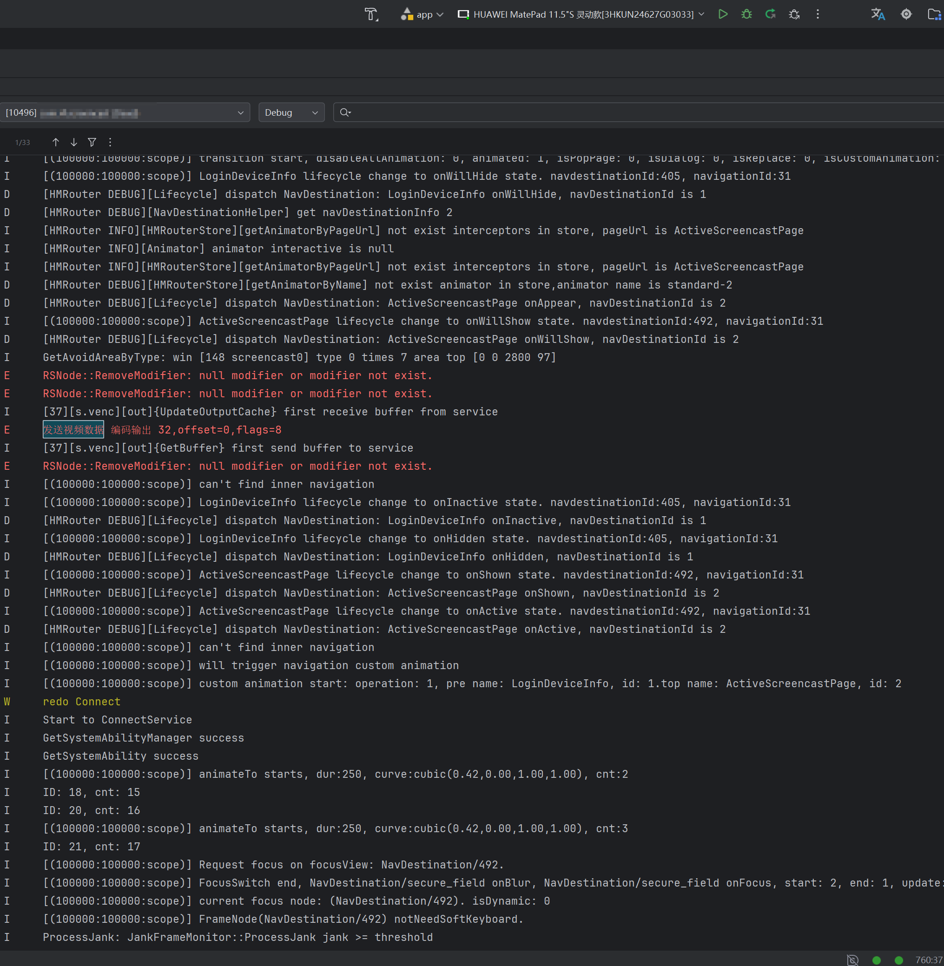This screenshot has height=966, width=944.
Task: Expand the process [10496] selector dropdown
Action: pos(125,112)
